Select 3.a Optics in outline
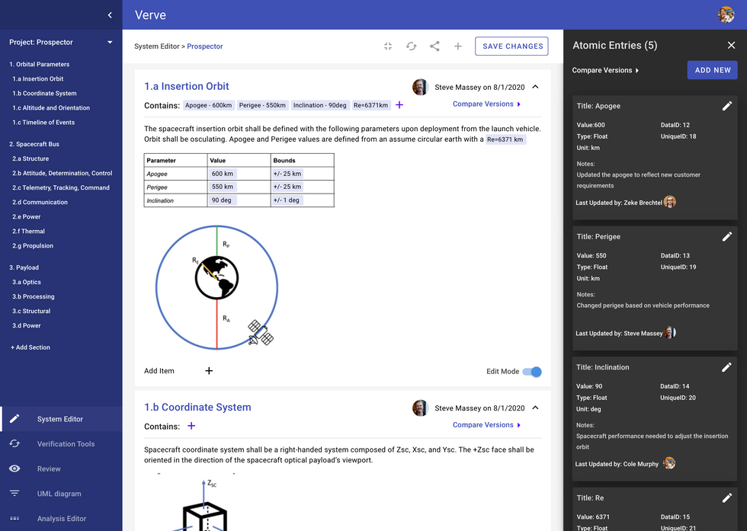This screenshot has height=531, width=747. [x=26, y=282]
